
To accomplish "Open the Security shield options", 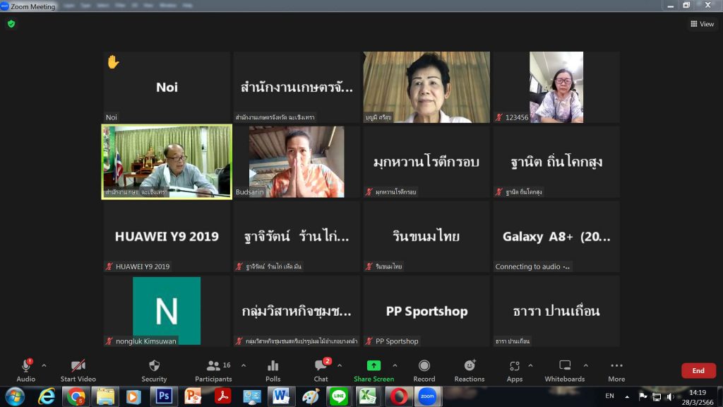I will tap(154, 370).
